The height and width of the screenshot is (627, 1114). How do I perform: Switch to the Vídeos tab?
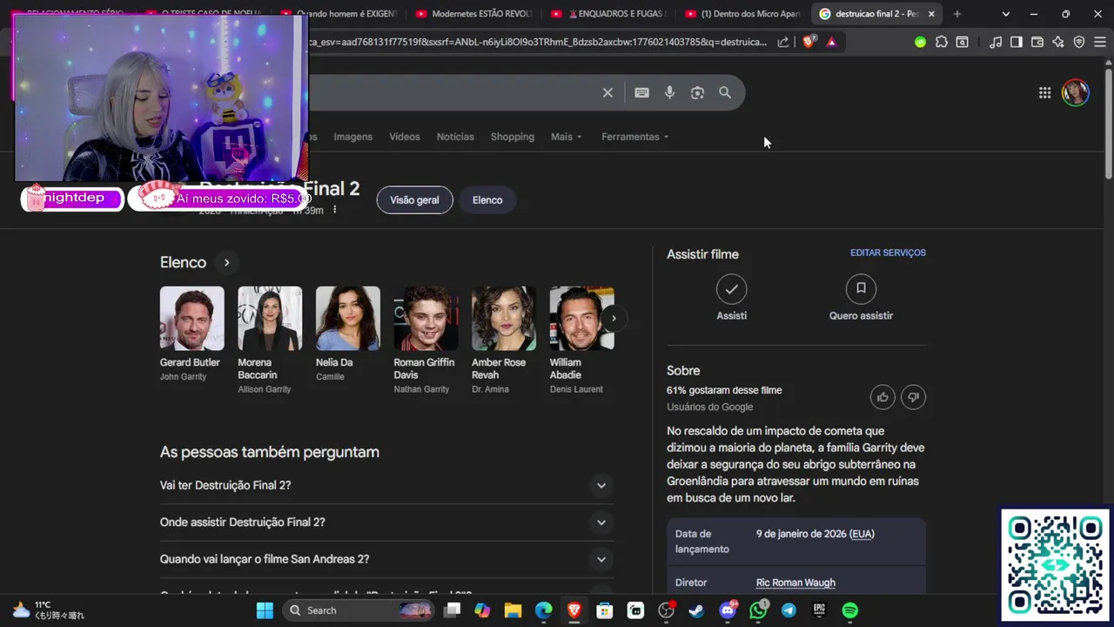coord(405,137)
